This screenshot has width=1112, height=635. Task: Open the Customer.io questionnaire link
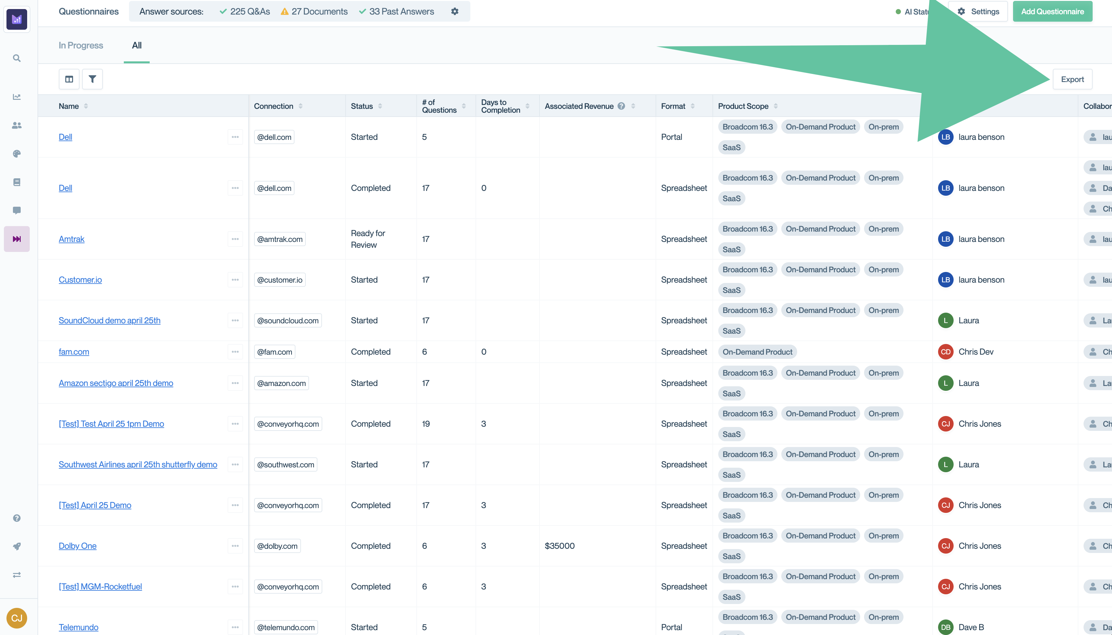click(80, 280)
